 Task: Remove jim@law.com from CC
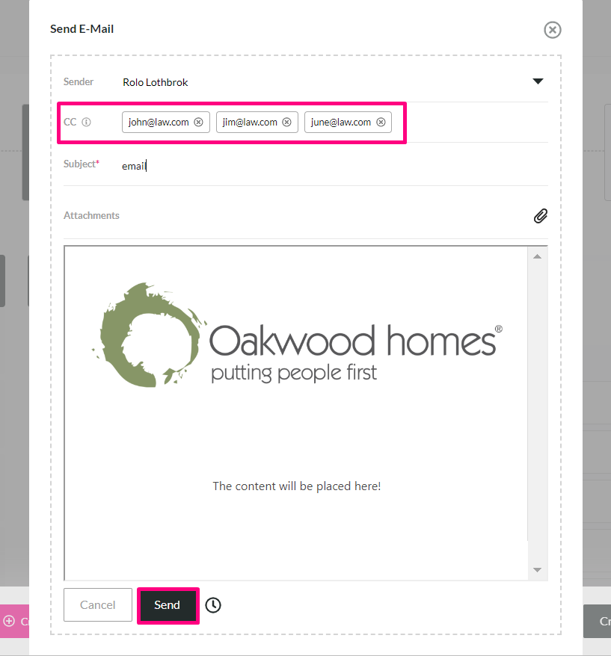[x=287, y=123]
